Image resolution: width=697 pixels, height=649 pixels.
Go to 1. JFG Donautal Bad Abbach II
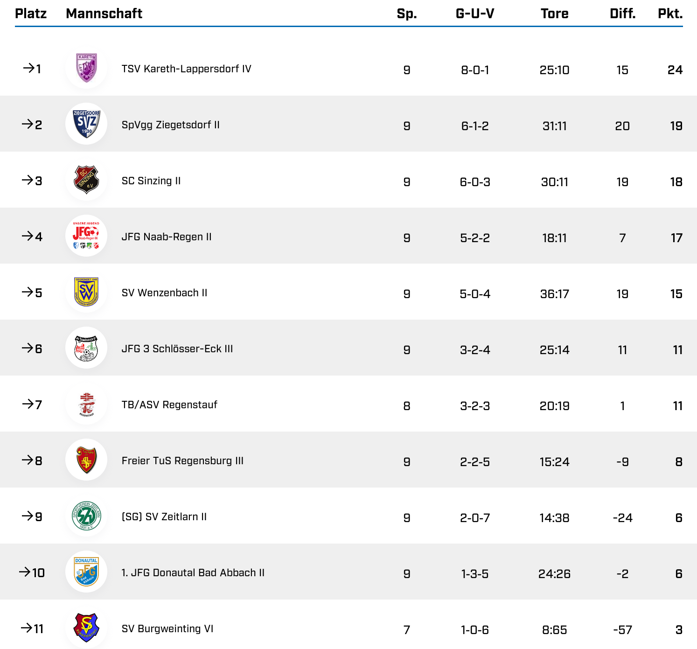pos(193,573)
